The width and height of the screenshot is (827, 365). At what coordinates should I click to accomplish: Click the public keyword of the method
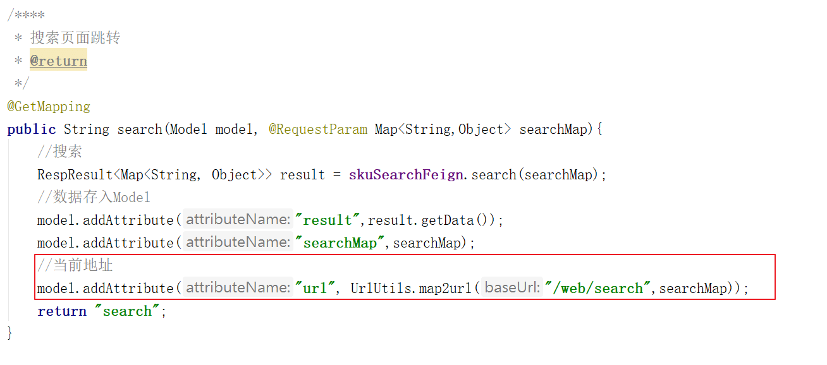(32, 129)
